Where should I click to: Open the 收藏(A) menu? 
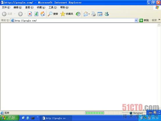click(x=41, y=7)
